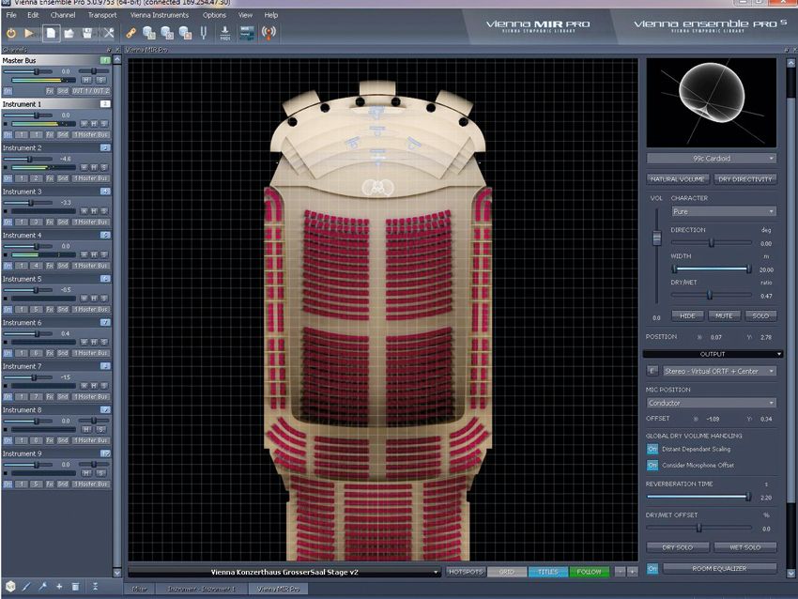Click the cube icon at bottom left

[10, 586]
